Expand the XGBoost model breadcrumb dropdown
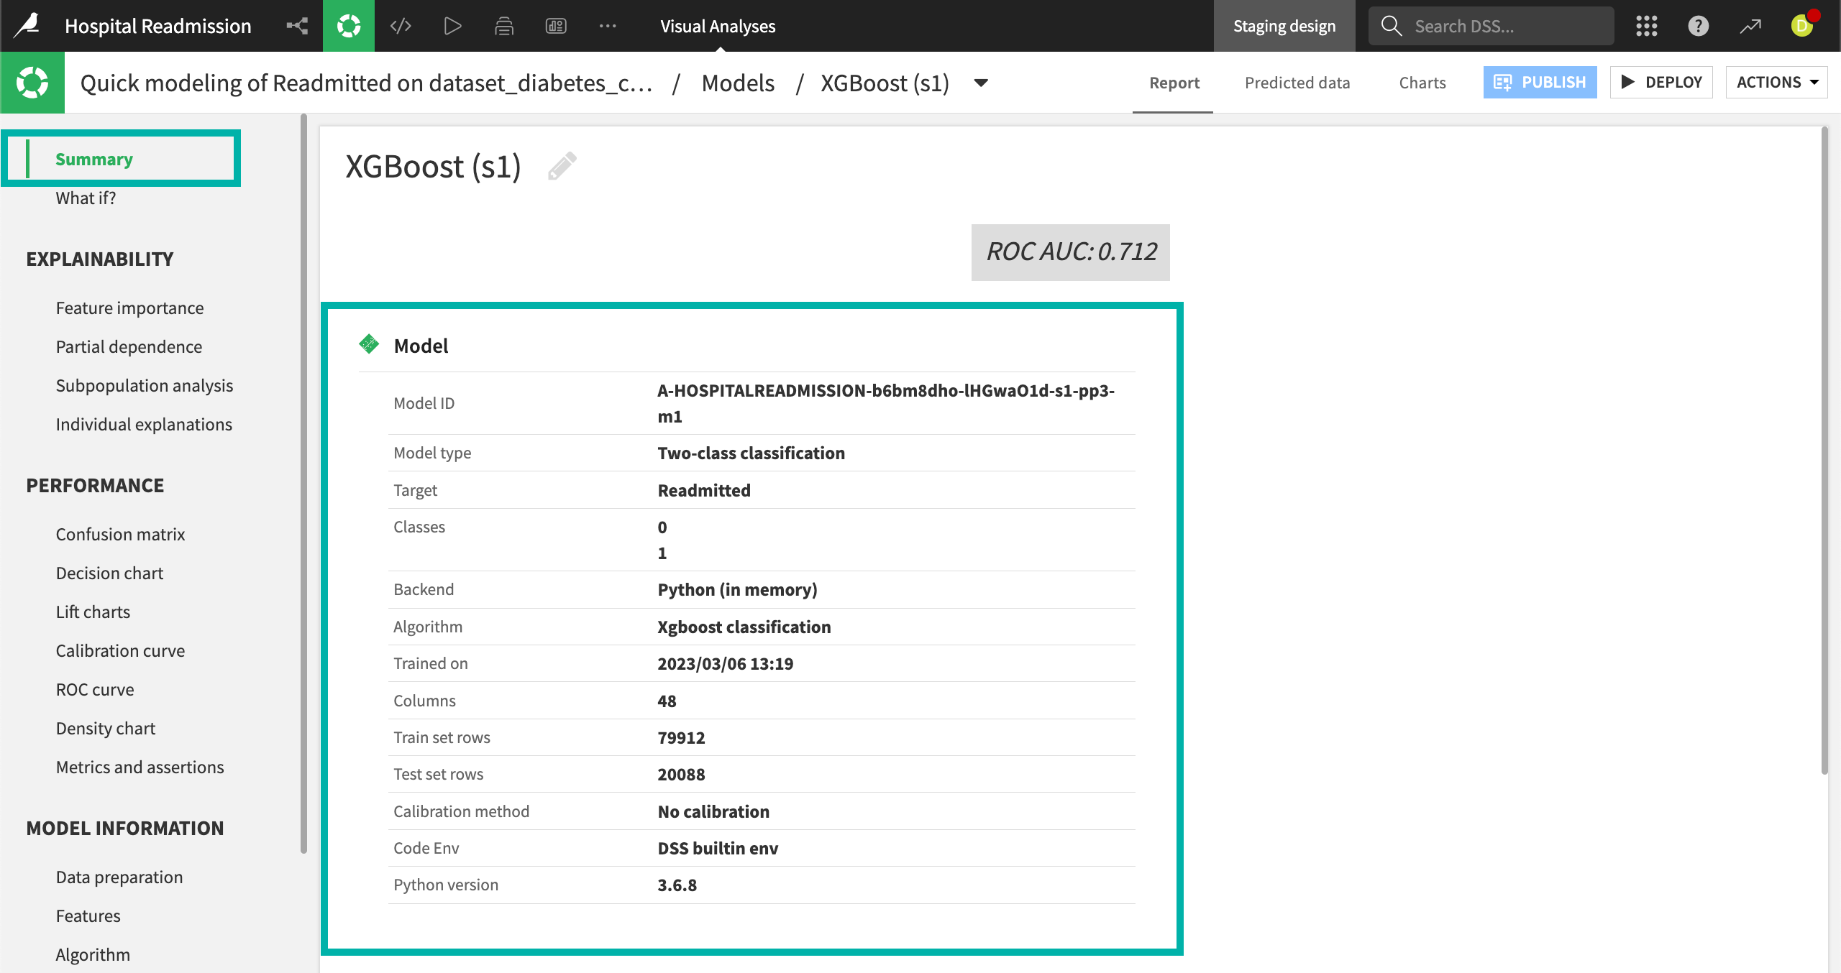The height and width of the screenshot is (973, 1841). (982, 83)
